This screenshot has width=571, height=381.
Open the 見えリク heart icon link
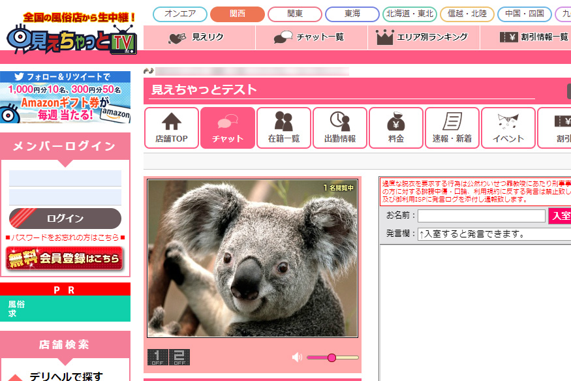click(x=177, y=37)
